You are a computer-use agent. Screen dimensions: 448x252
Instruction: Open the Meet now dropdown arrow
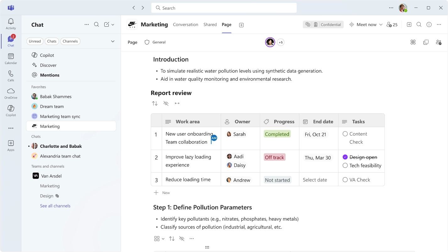[x=381, y=24]
